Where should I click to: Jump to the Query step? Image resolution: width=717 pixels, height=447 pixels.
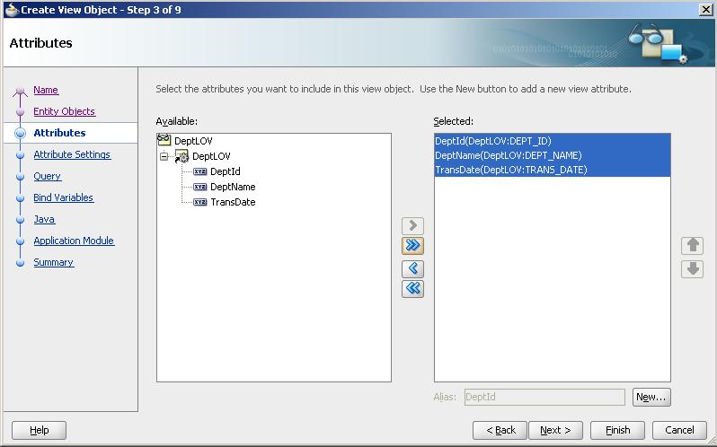click(x=47, y=176)
